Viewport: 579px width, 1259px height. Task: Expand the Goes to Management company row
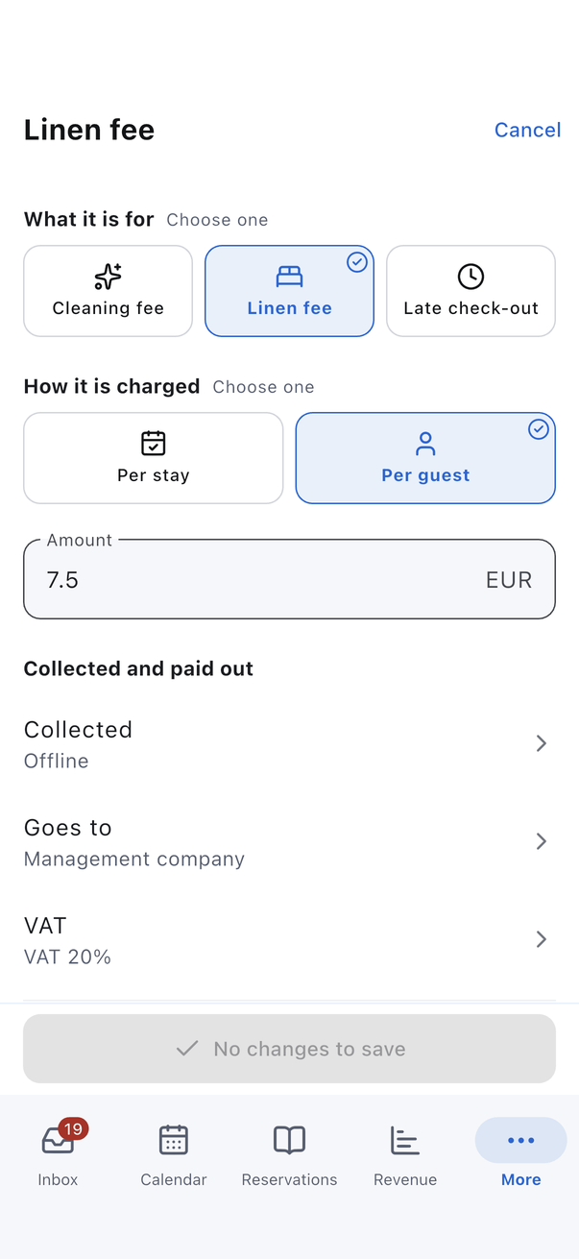(x=289, y=842)
